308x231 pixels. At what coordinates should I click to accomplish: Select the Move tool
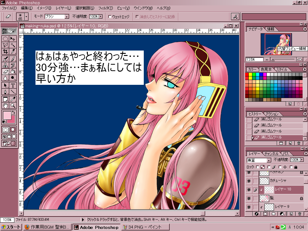(13, 39)
